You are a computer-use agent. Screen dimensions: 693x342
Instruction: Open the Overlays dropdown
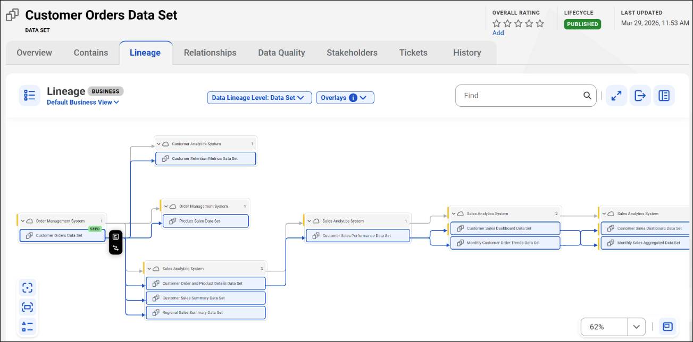pyautogui.click(x=345, y=98)
